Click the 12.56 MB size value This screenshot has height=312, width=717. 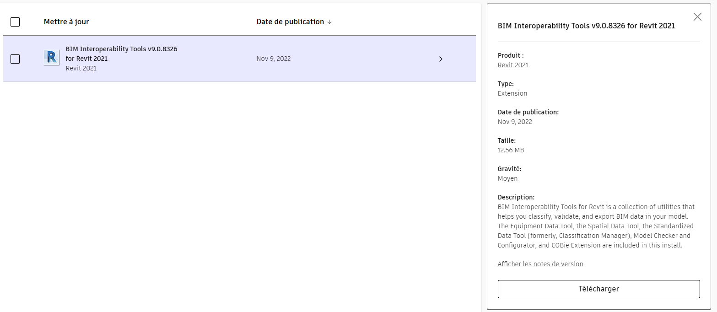pos(511,150)
